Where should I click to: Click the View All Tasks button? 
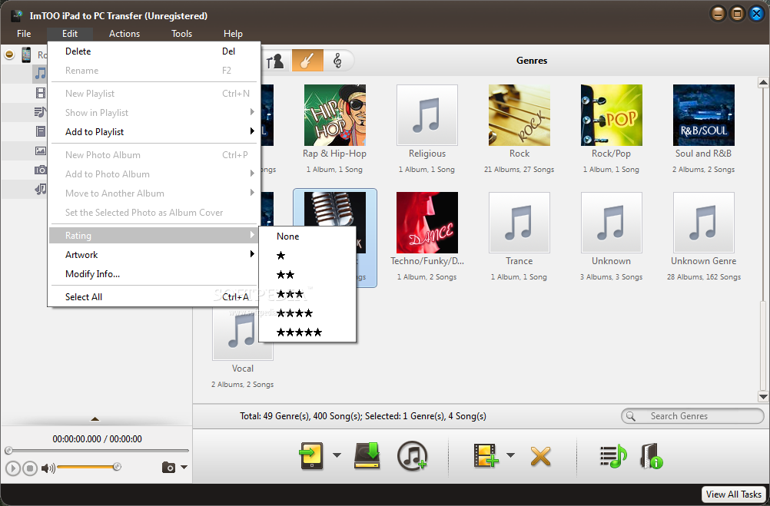coord(734,494)
